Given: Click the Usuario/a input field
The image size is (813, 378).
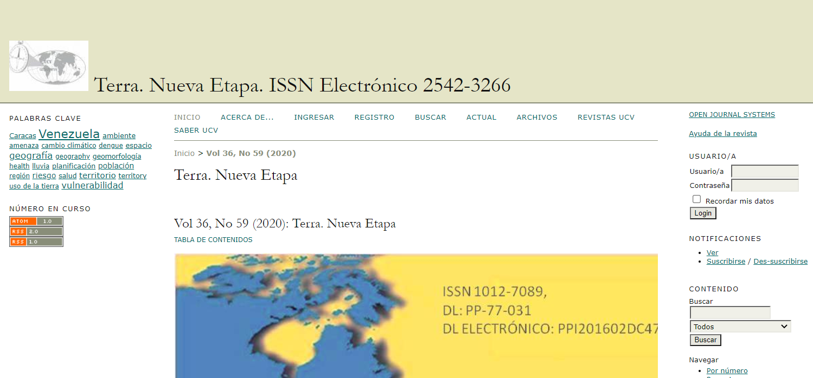Looking at the screenshot, I should [x=765, y=172].
